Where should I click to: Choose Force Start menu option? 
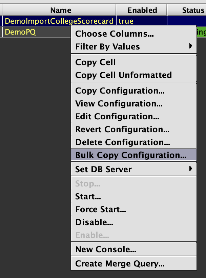point(101,210)
